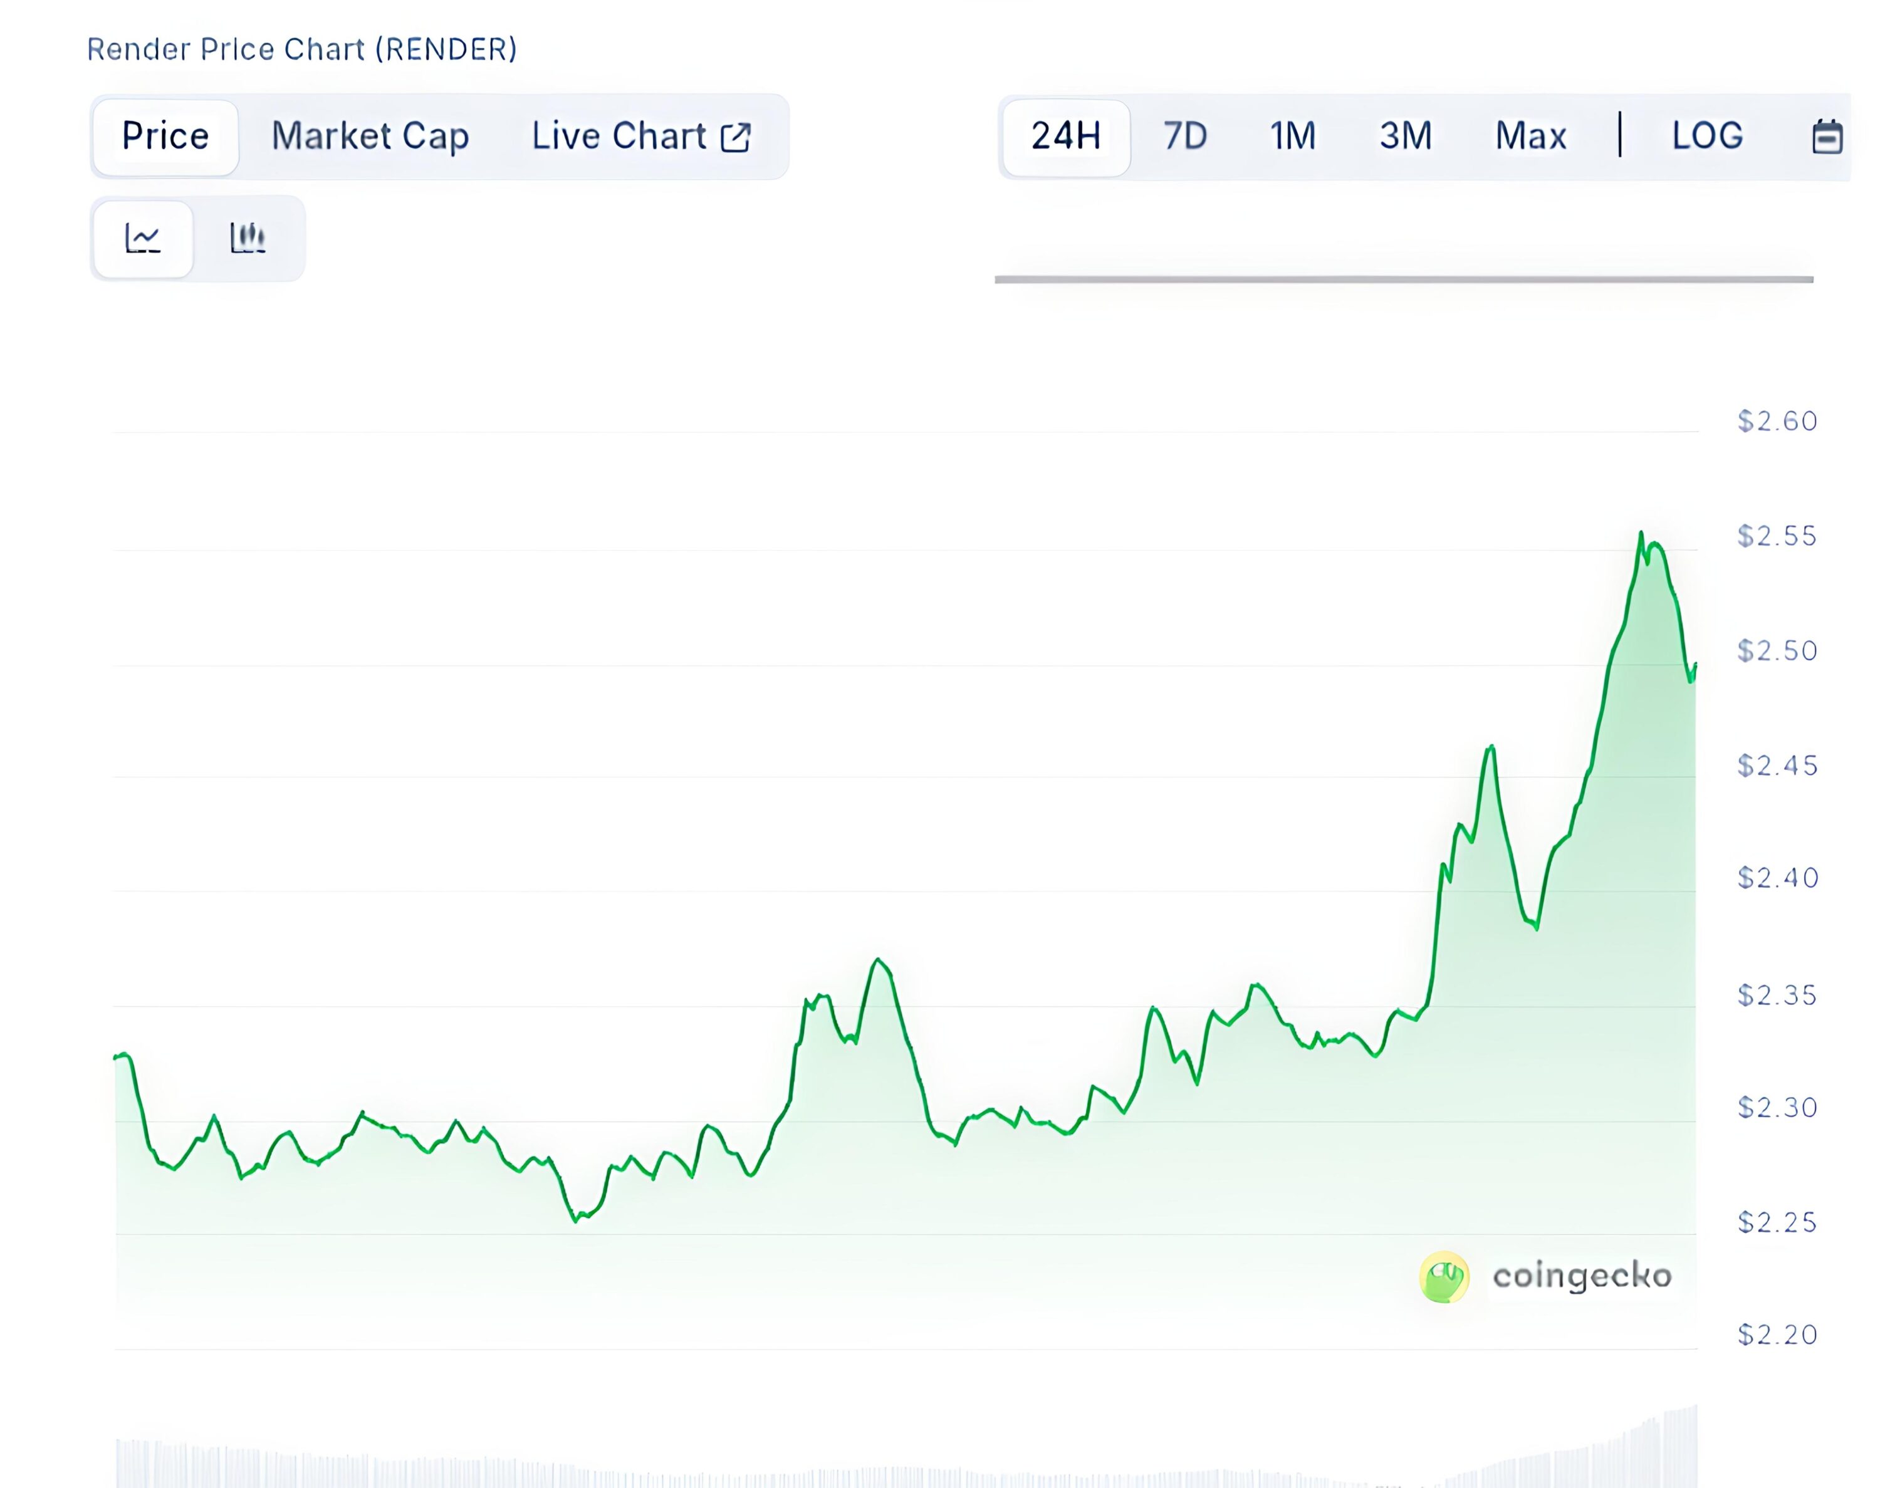This screenshot has width=1880, height=1488.
Task: Open the calendar date range picker
Action: click(1827, 137)
